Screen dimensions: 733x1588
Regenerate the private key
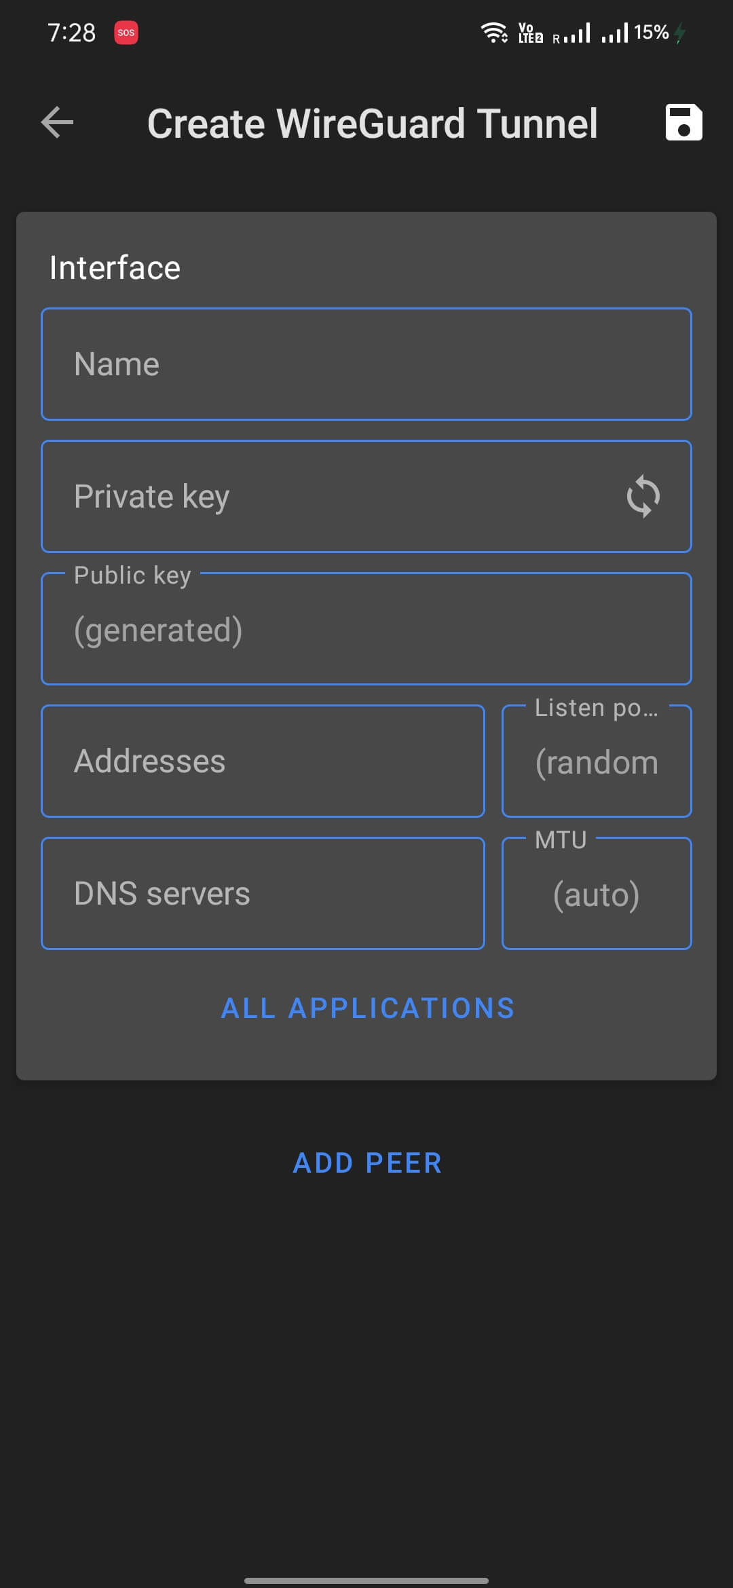(641, 495)
